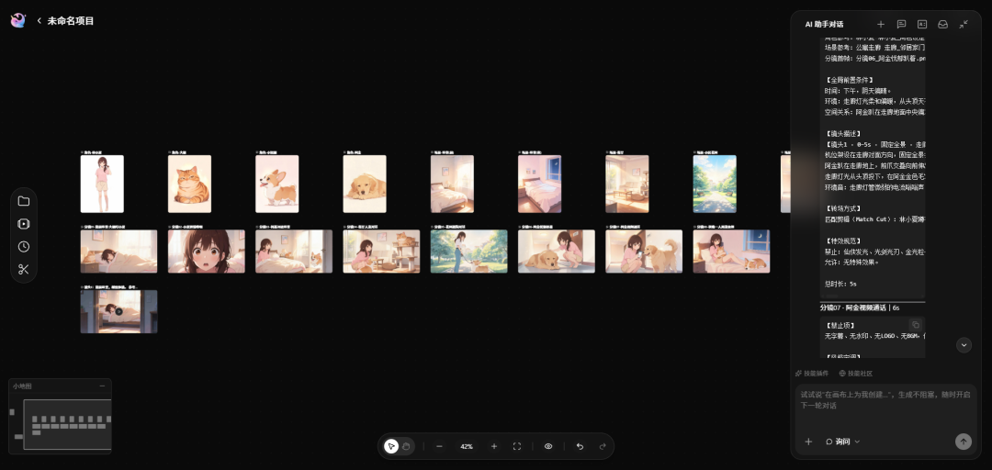
Task: Select the hand pan tool in bottom toolbar
Action: pos(406,446)
